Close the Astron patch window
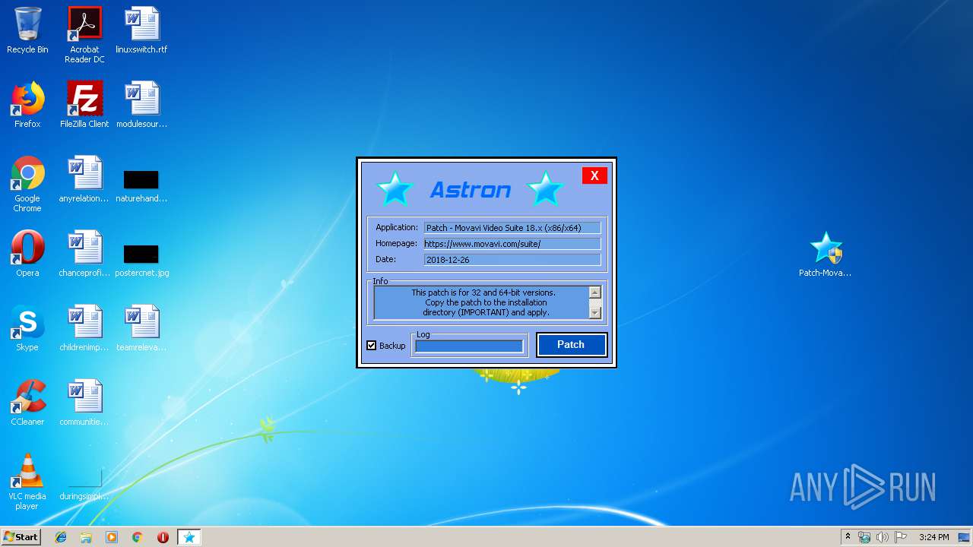The height and width of the screenshot is (547, 973). (594, 175)
